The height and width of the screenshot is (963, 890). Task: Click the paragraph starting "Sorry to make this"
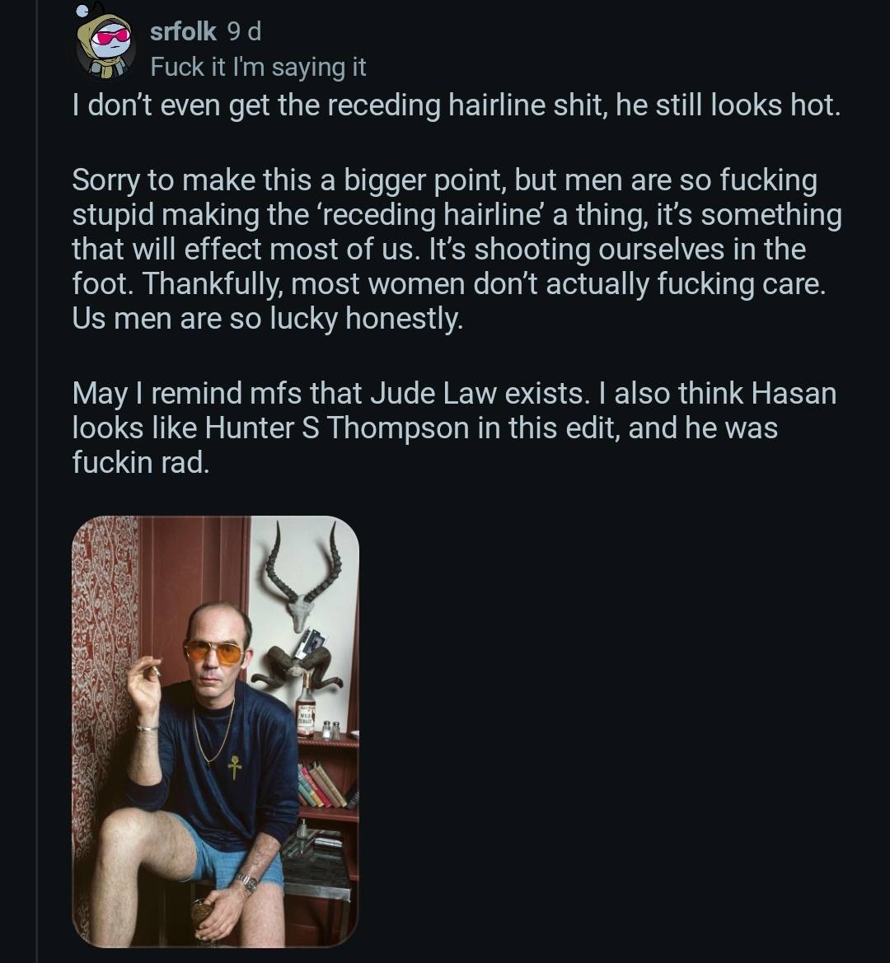pos(457,249)
